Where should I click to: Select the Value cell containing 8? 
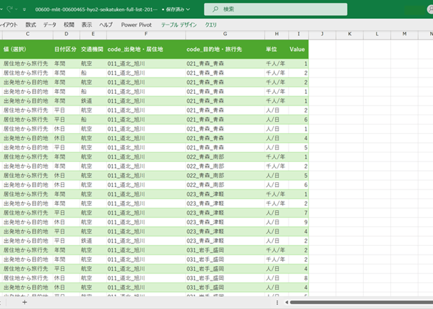pyautogui.click(x=299, y=278)
